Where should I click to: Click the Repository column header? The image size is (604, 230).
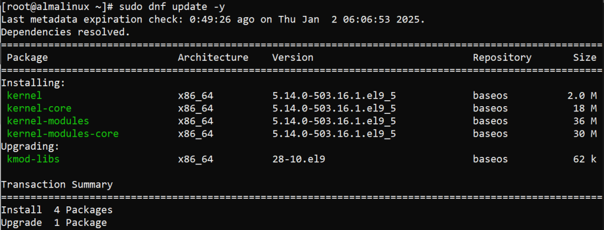(502, 58)
